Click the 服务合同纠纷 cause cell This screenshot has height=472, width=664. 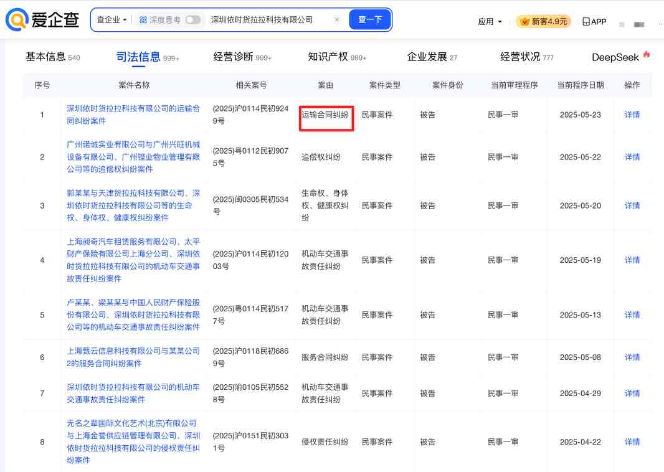(x=325, y=357)
